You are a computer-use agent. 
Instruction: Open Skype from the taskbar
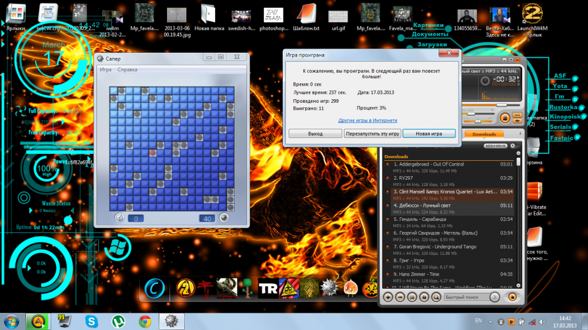91,321
